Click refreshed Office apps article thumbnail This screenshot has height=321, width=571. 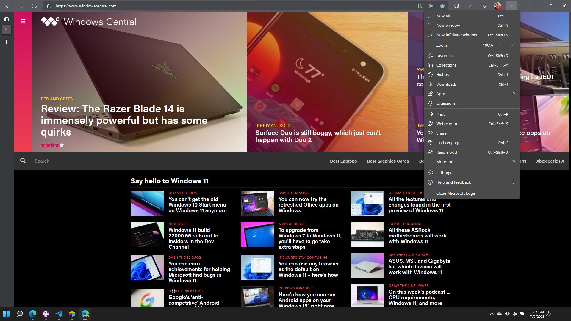pos(257,203)
